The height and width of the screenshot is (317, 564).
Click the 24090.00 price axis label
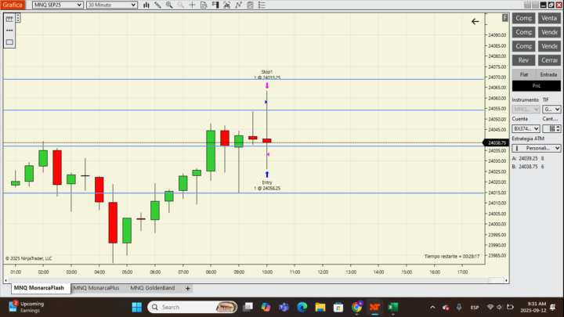click(x=497, y=35)
